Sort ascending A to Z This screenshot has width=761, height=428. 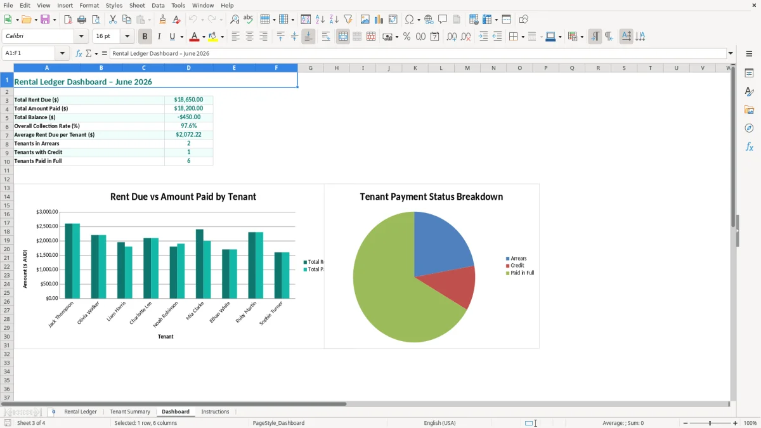[320, 20]
